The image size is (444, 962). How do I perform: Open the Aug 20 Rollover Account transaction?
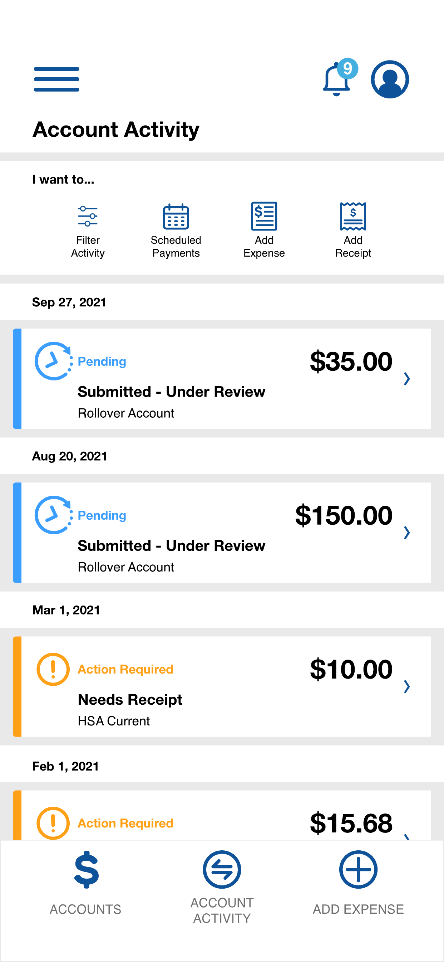(x=222, y=533)
